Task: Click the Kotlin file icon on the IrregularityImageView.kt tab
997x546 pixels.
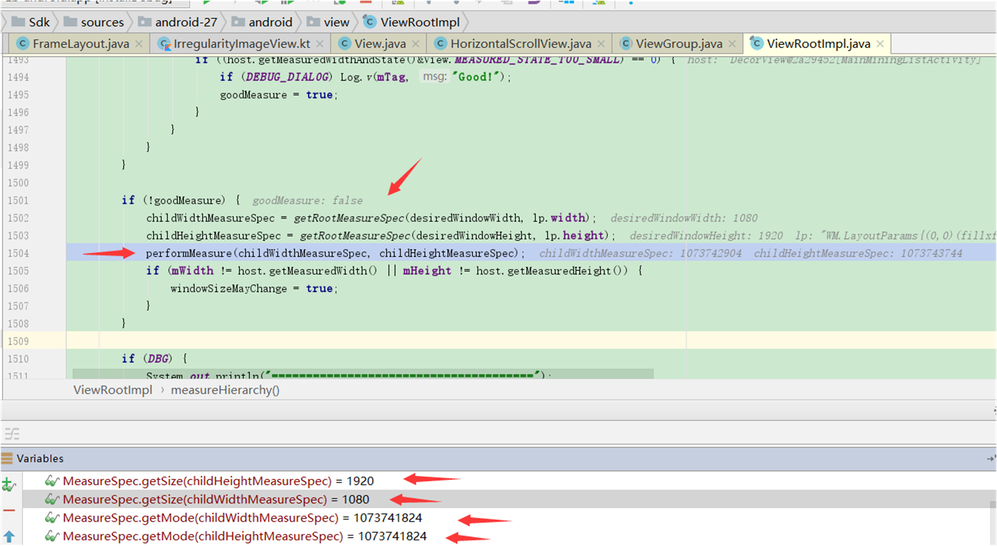Action: 164,43
